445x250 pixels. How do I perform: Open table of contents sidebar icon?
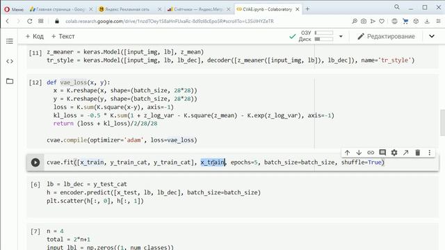click(x=10, y=42)
